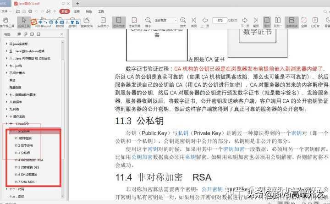Click the Open file folder icon
This screenshot has height=204, width=330.
(18, 11)
